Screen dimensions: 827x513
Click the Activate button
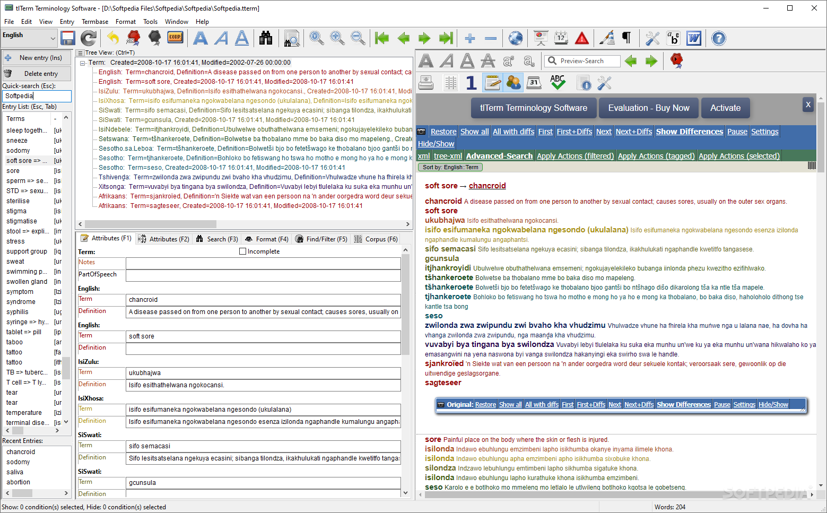coord(725,108)
